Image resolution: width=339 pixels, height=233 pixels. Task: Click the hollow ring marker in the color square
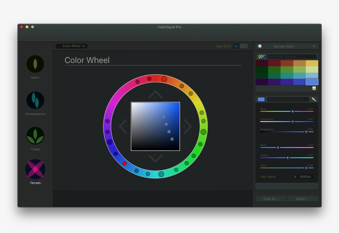[x=160, y=109]
